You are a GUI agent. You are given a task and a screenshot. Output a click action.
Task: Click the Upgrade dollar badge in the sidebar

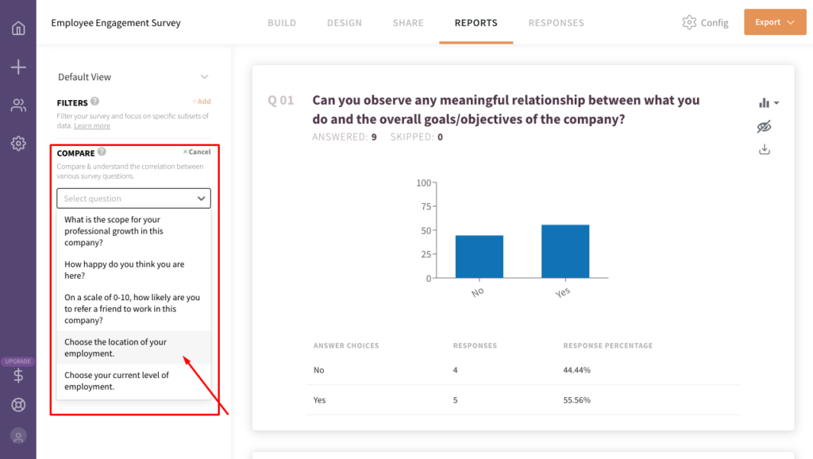(17, 370)
